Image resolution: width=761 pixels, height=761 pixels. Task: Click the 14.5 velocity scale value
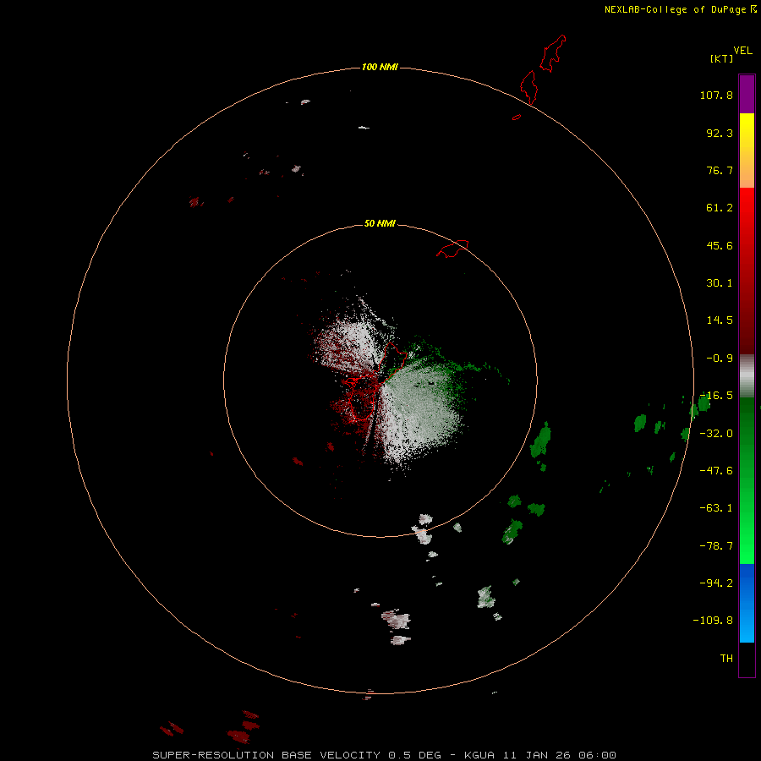coord(720,320)
